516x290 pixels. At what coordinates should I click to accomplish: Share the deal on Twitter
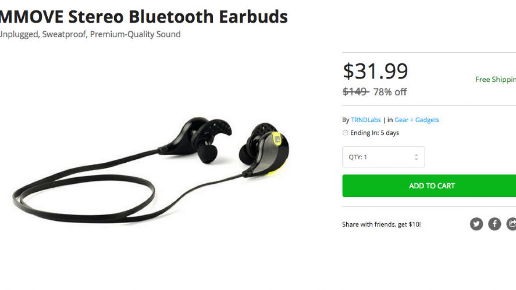476,224
